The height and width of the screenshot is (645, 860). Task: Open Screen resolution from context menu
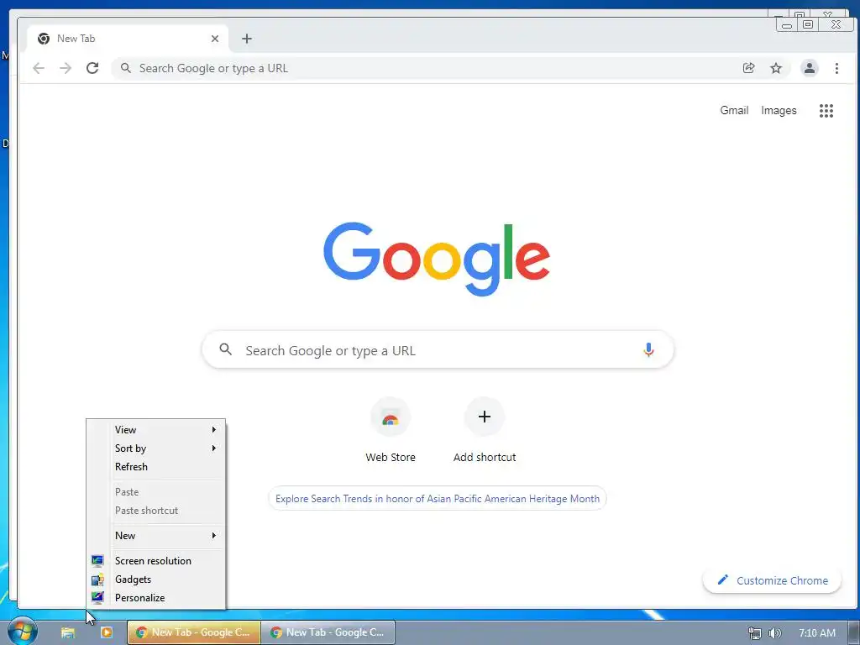click(x=156, y=560)
